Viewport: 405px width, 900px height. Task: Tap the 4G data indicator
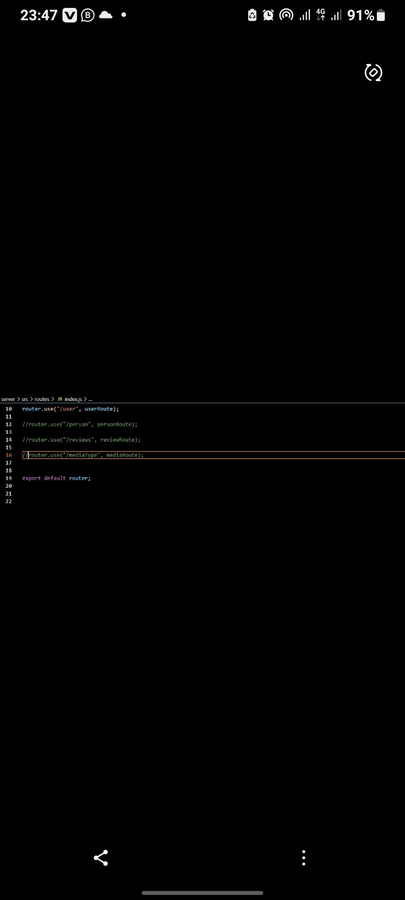click(321, 15)
